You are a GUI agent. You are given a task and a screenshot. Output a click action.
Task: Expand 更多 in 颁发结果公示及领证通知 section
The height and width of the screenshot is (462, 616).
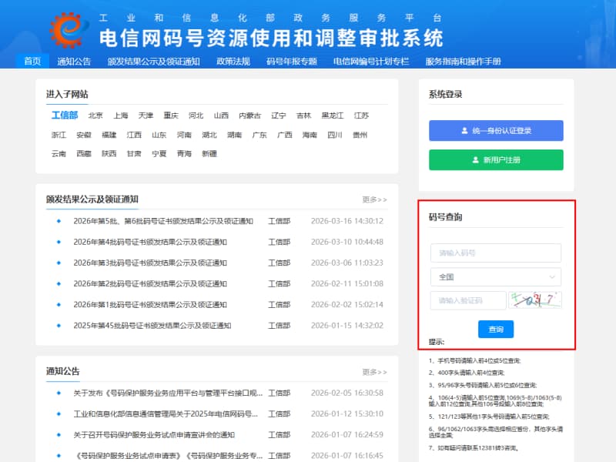point(375,198)
